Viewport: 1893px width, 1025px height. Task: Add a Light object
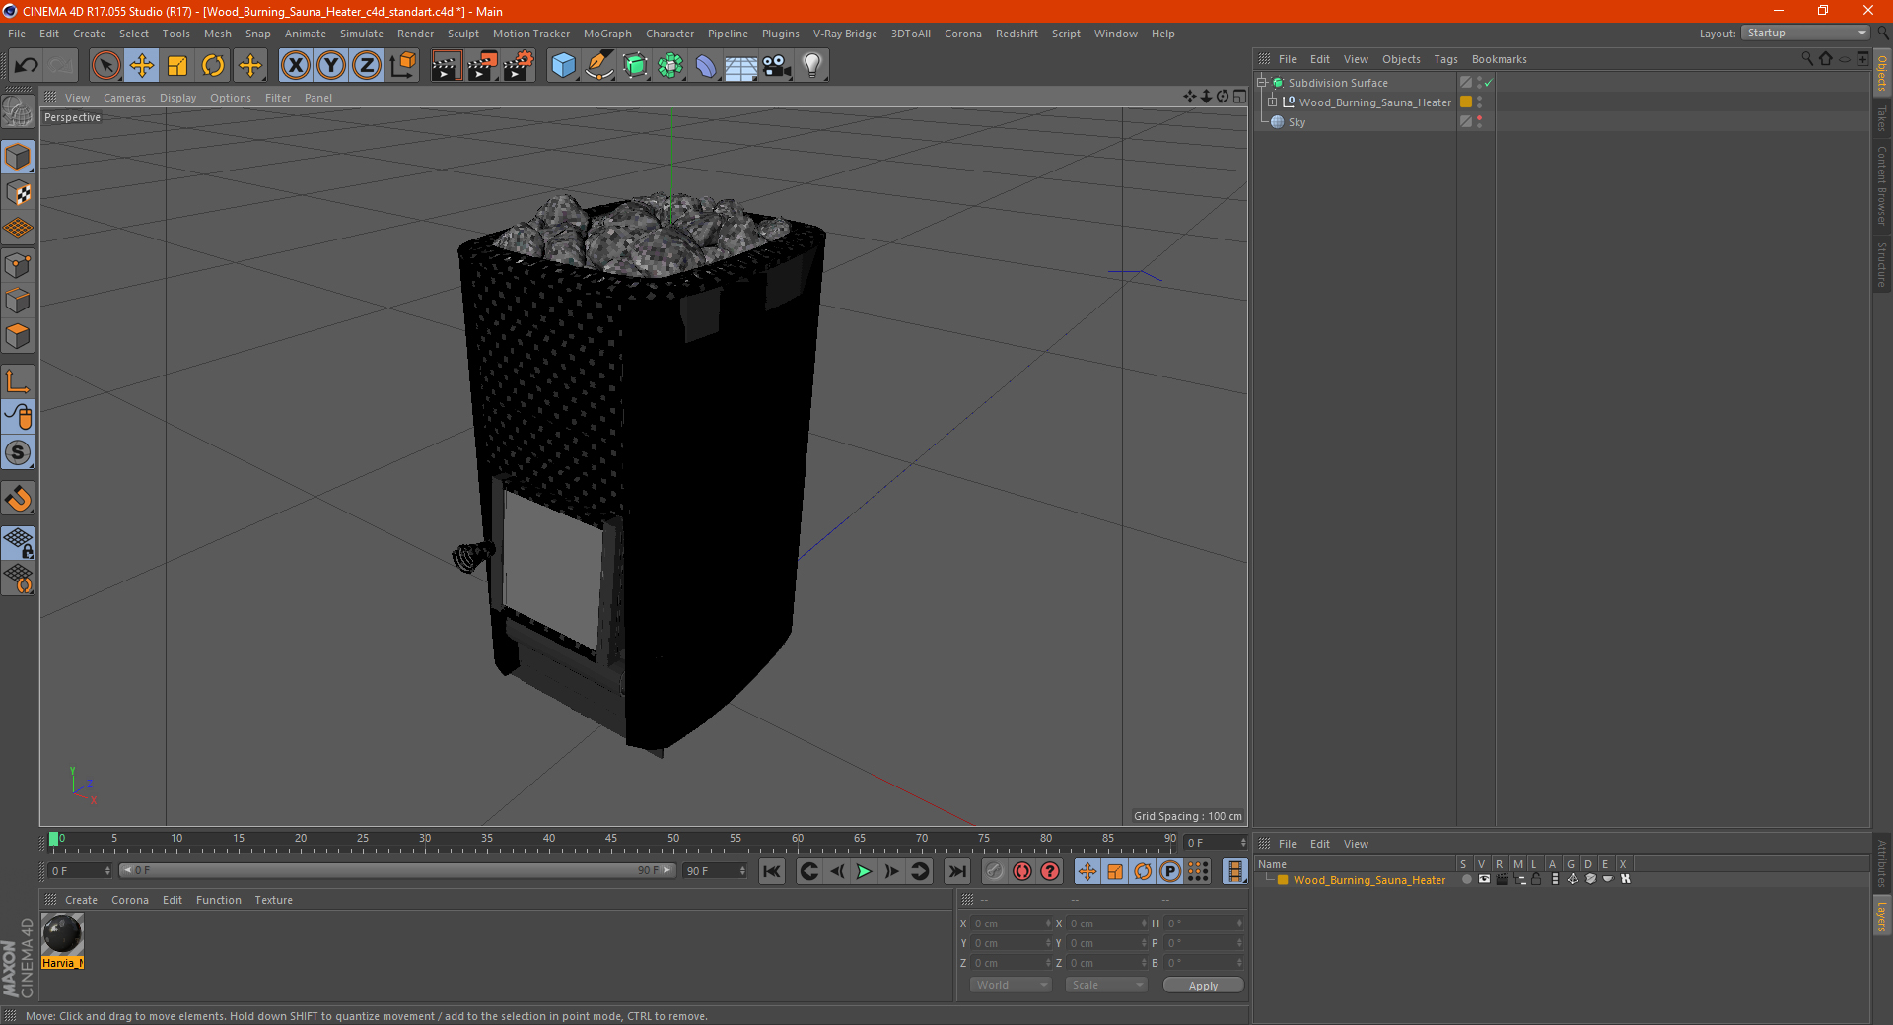[812, 66]
